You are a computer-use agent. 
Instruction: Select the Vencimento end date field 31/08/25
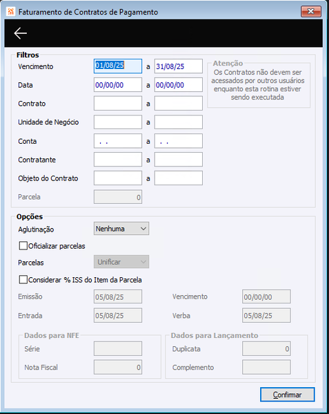click(x=179, y=66)
